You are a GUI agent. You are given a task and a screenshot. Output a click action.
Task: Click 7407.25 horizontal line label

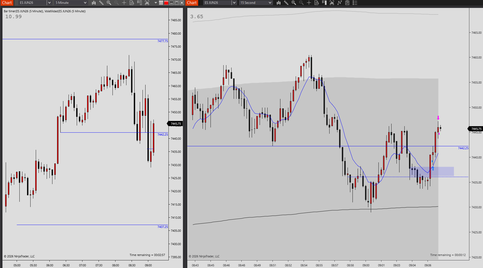163,227
